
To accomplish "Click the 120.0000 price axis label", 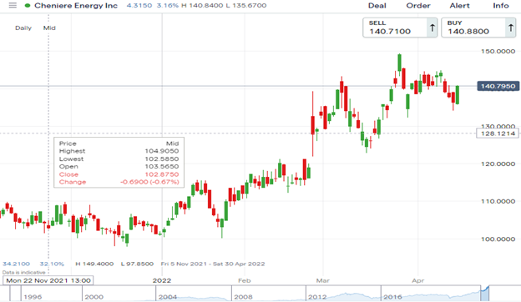I will 498,164.
